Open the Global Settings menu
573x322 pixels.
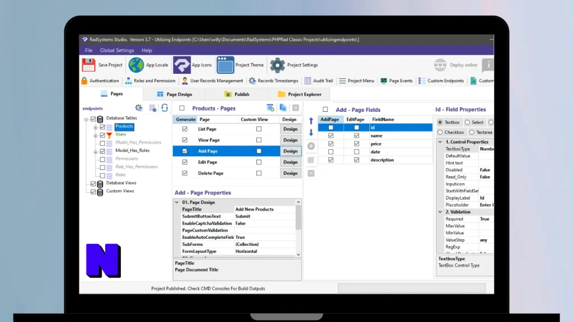point(117,50)
